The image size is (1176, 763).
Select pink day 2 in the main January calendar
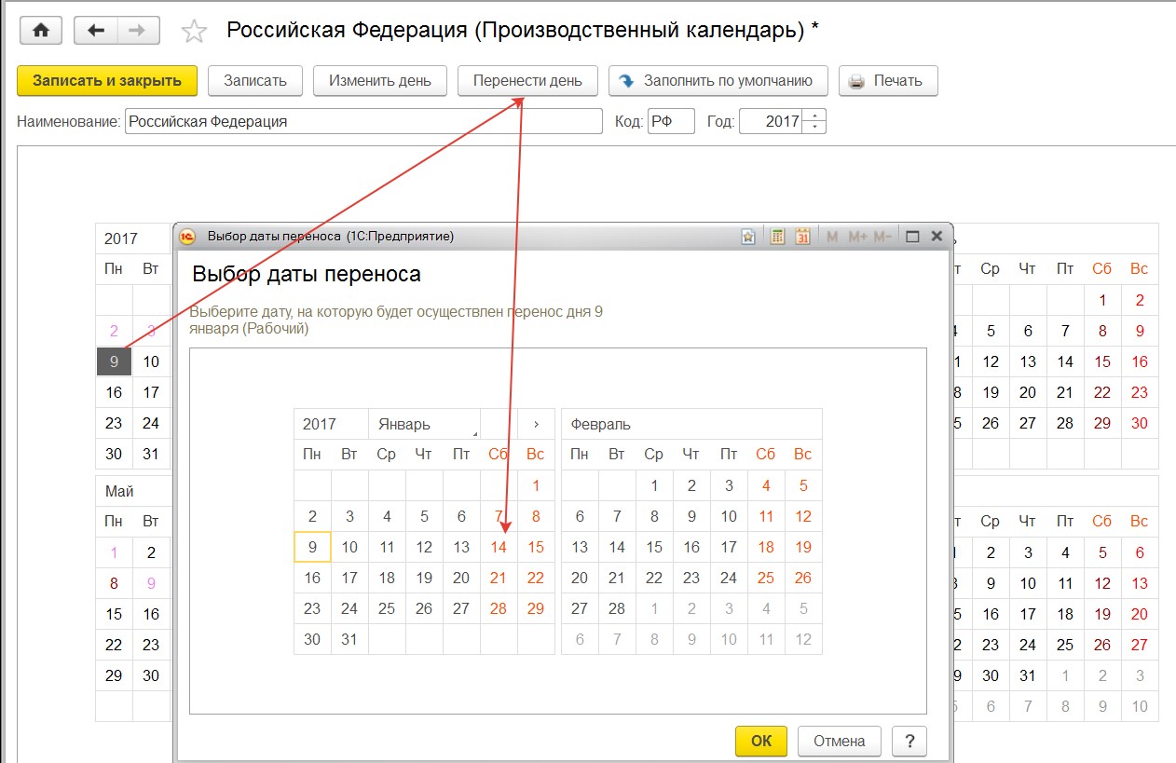tap(114, 331)
